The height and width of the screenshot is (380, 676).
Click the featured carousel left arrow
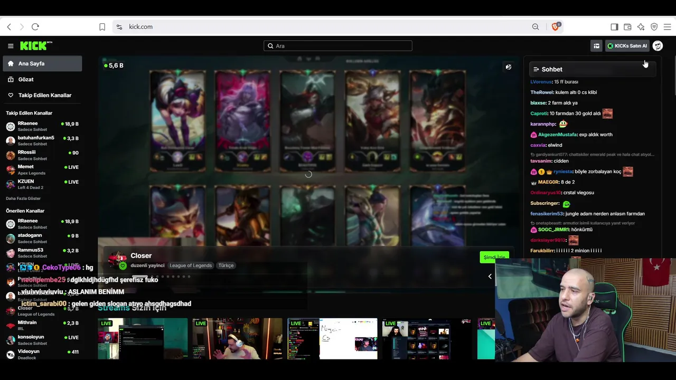tap(490, 276)
